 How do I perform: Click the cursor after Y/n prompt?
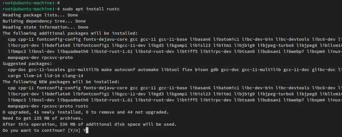(x=87, y=130)
